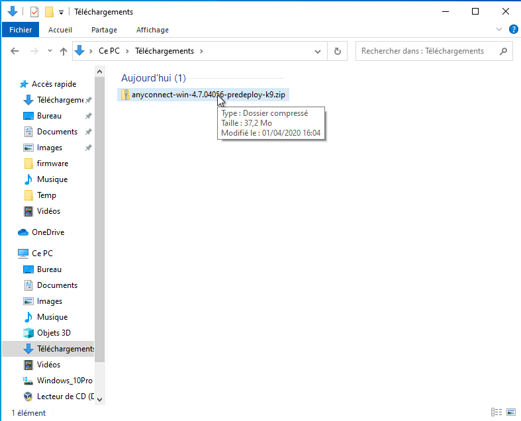Open the Fichier menu
Screen dimensions: 521x421
21,30
